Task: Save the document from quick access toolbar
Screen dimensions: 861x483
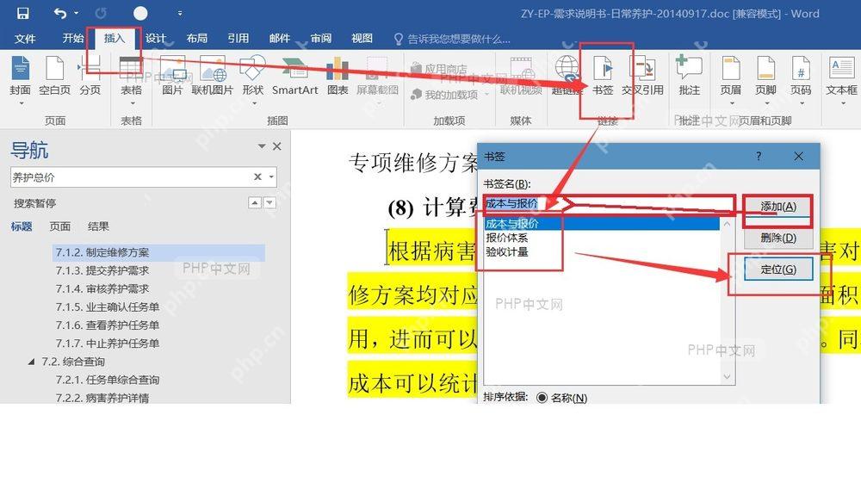Action: (x=22, y=13)
